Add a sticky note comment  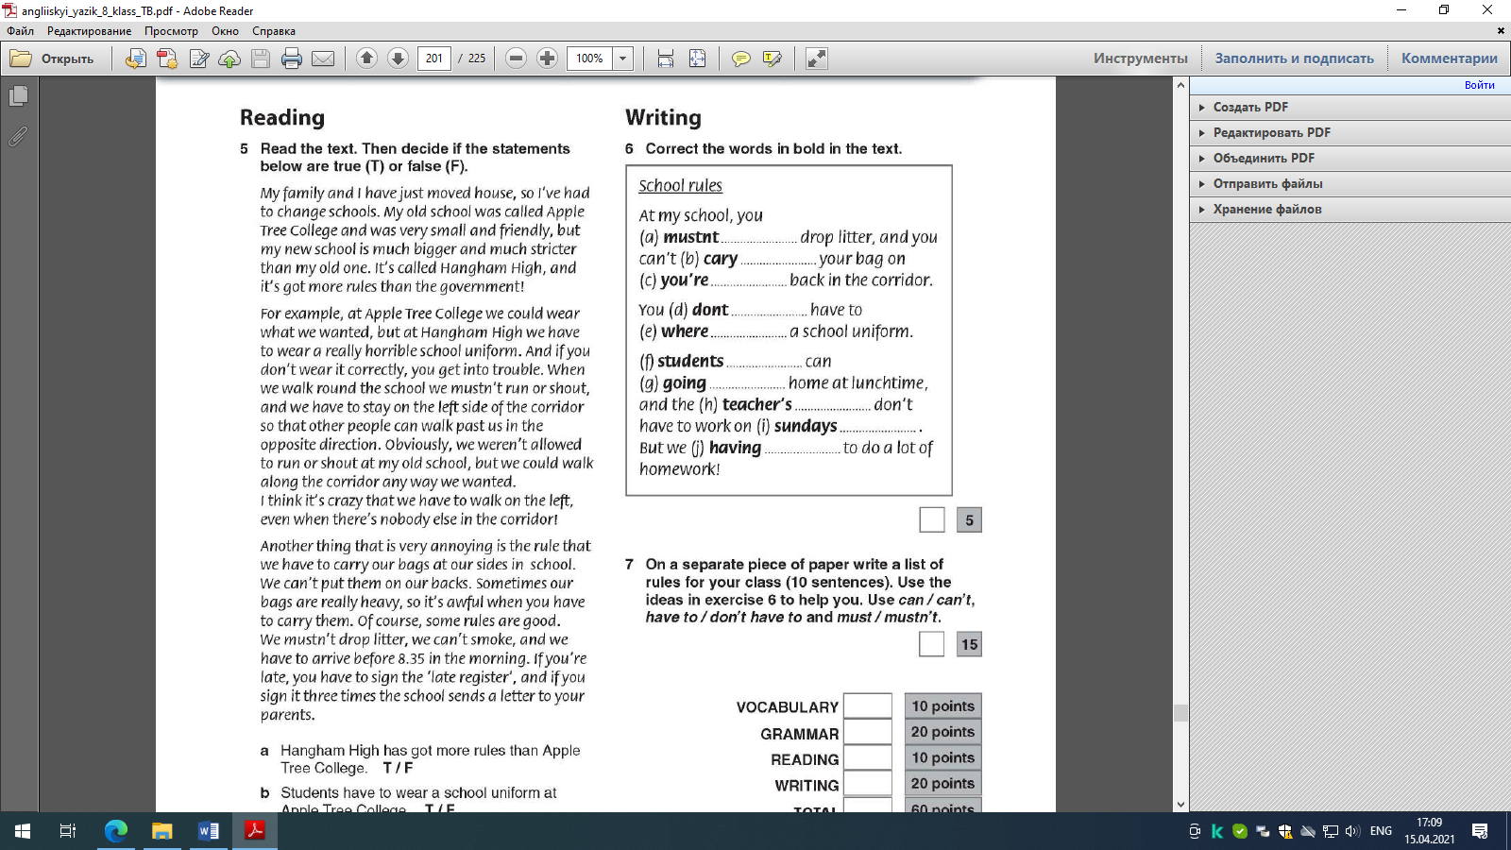pos(741,59)
